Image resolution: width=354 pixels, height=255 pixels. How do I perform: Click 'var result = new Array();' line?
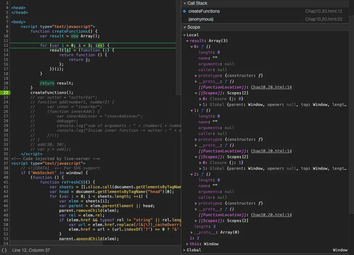click(x=70, y=36)
